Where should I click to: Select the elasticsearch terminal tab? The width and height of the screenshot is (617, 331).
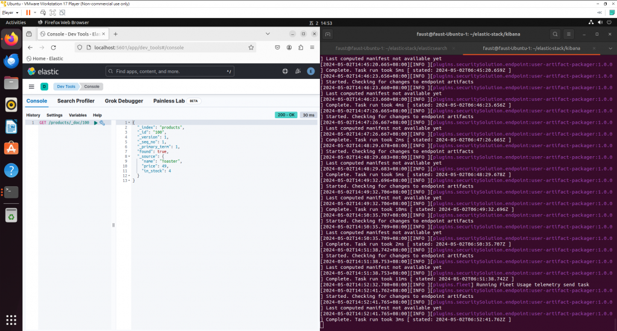coord(391,48)
